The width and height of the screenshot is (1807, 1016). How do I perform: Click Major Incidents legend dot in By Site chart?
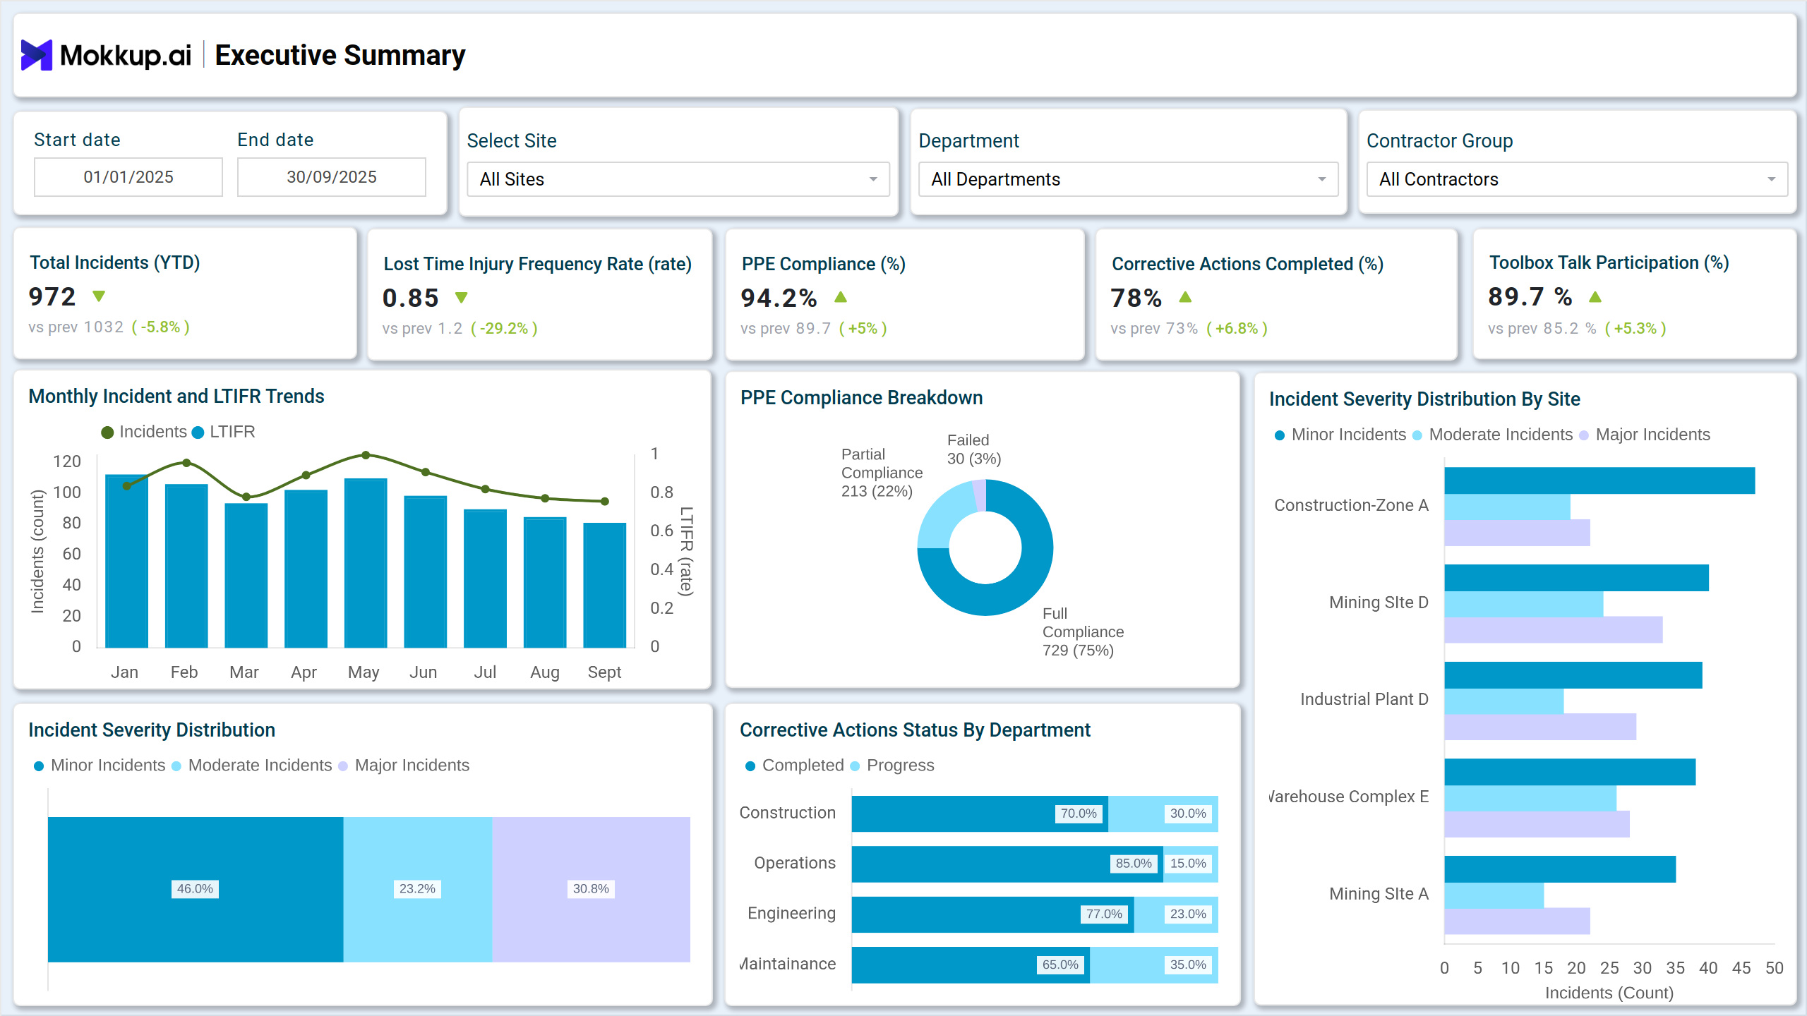(x=1583, y=435)
